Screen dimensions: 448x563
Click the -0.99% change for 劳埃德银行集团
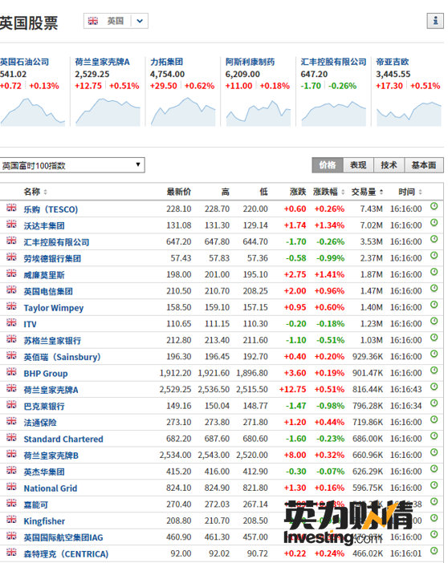coord(330,258)
